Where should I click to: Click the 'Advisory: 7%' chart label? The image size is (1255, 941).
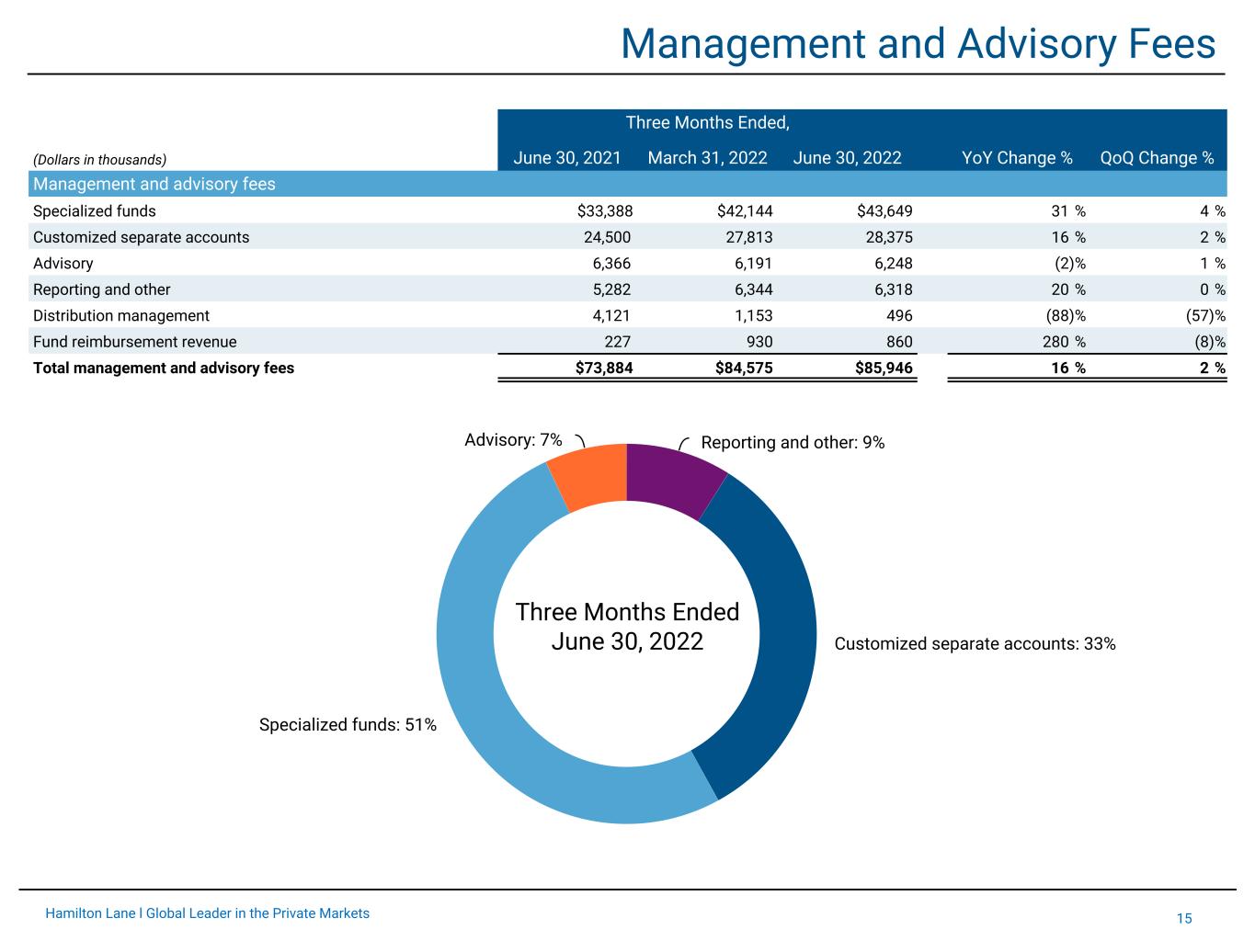coord(513,440)
